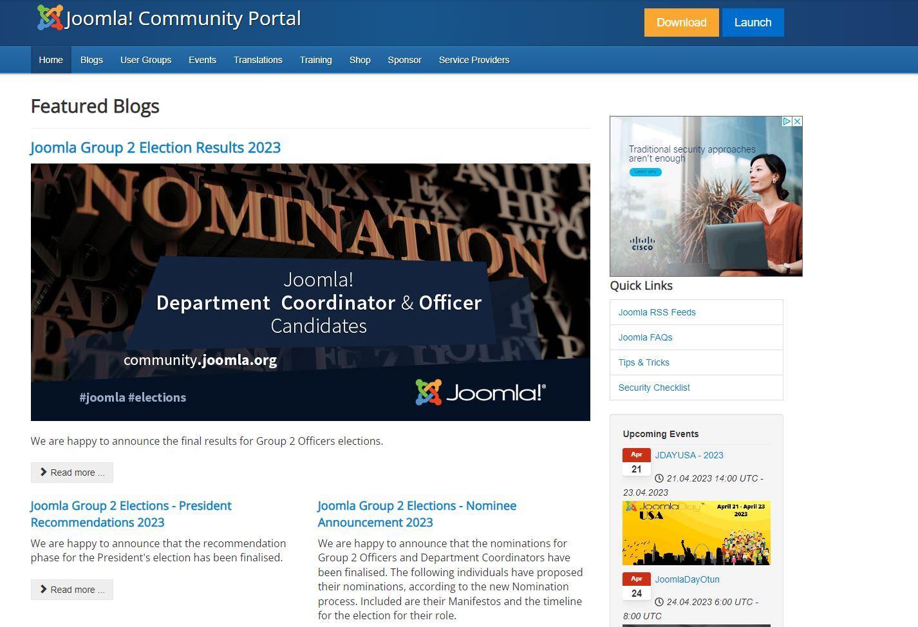Viewport: 918px width, 627px height.
Task: Open the Service Providers menu item
Action: point(474,60)
